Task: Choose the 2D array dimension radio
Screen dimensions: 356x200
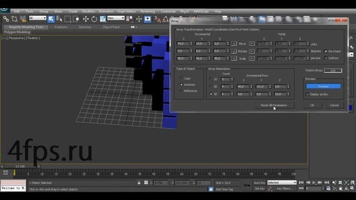Action: click(x=211, y=87)
